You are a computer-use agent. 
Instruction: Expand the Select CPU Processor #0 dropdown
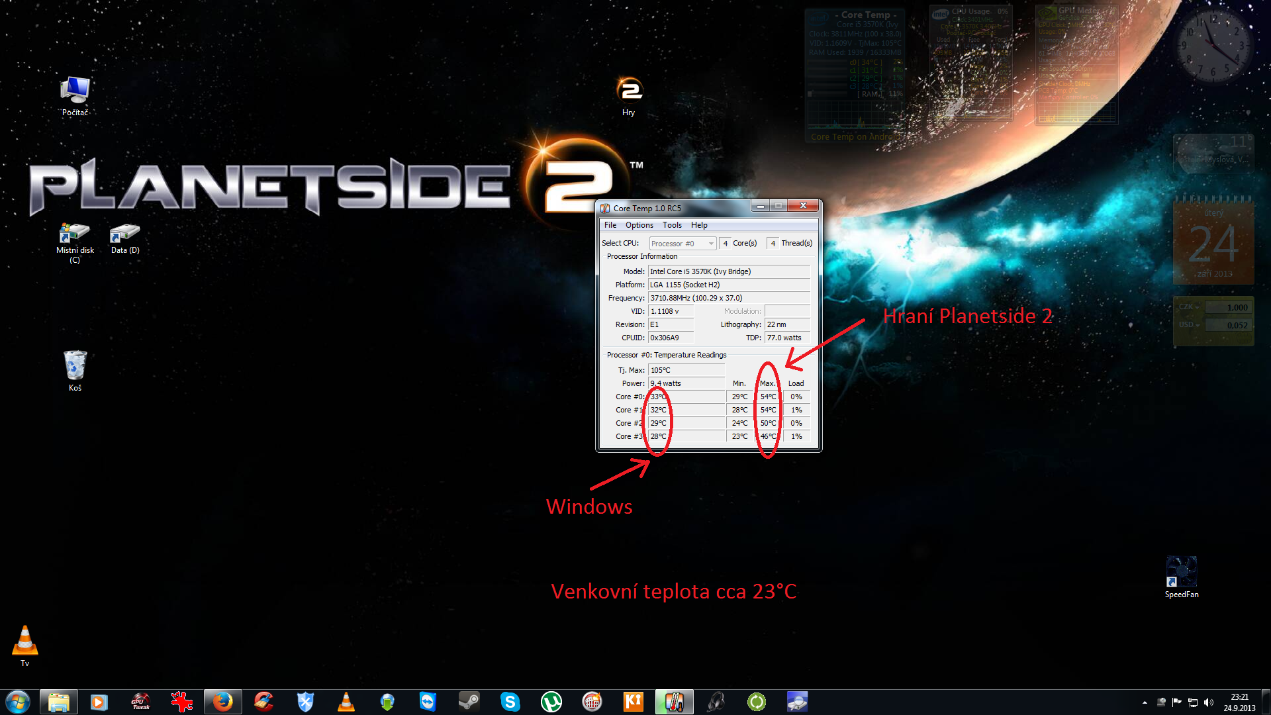tap(683, 244)
